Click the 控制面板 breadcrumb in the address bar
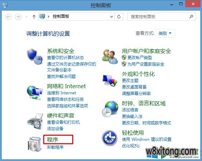Viewport: 202px width, 161px height. click(61, 16)
